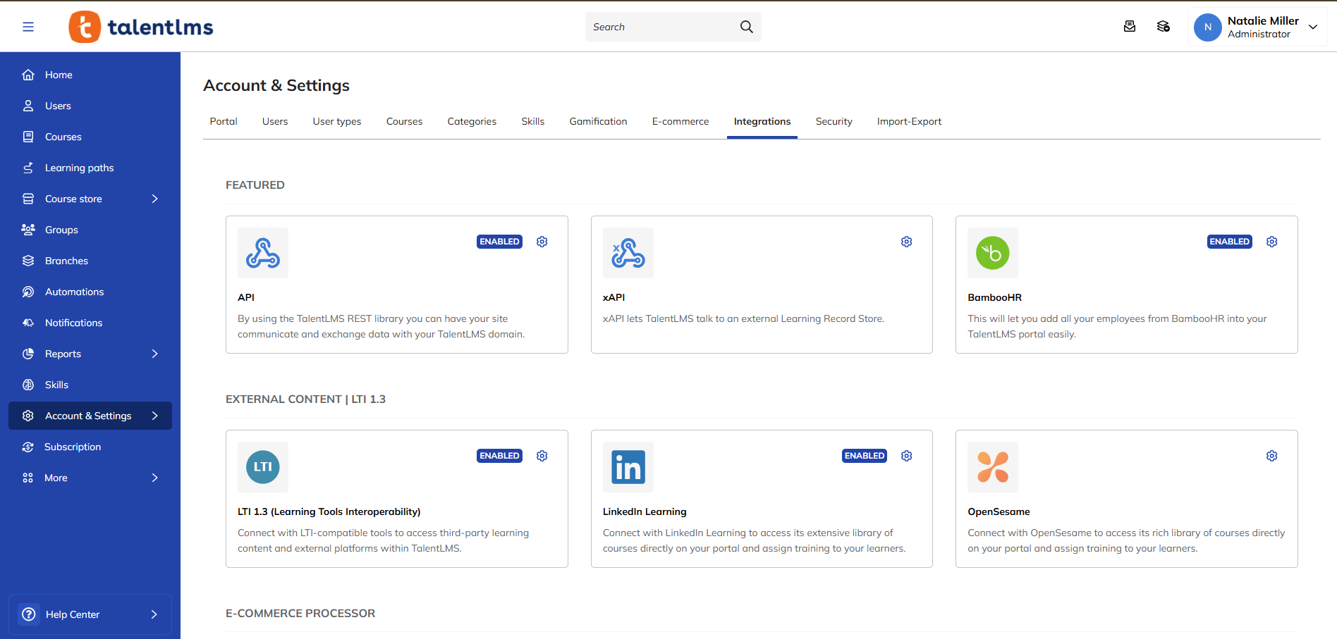Open the message inbox icon in the header
1337x639 pixels.
(1130, 26)
